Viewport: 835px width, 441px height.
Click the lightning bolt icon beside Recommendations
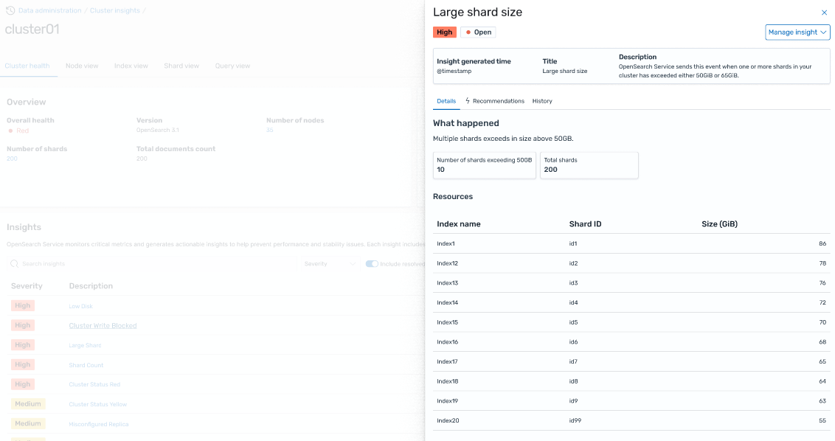pos(468,101)
